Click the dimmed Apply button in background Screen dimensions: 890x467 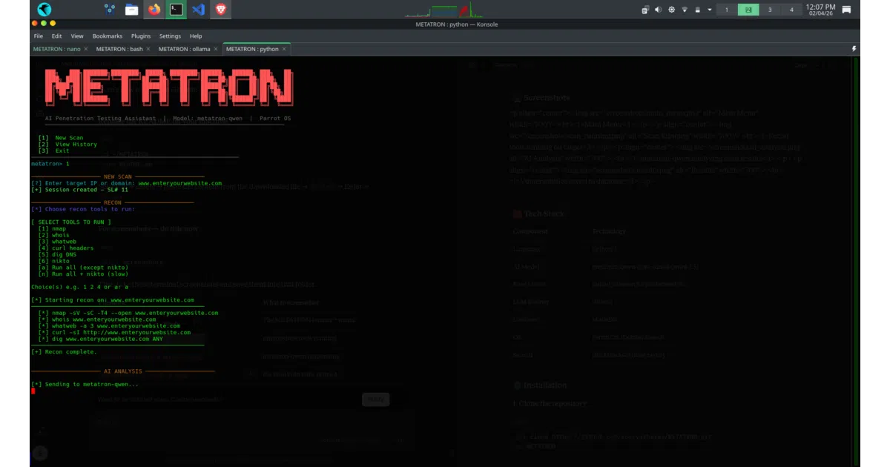point(376,400)
